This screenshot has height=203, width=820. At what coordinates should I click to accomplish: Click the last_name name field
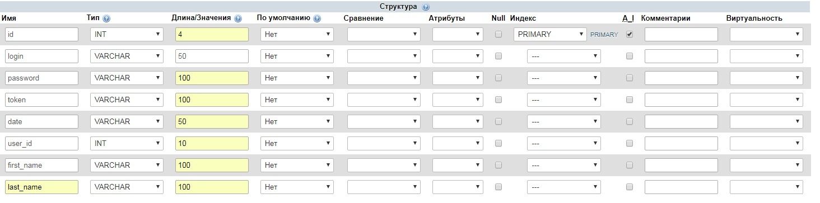click(x=42, y=187)
